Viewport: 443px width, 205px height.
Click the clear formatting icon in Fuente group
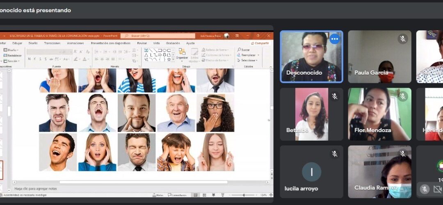point(88,52)
